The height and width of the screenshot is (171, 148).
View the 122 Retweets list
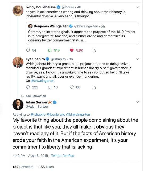[23, 167]
